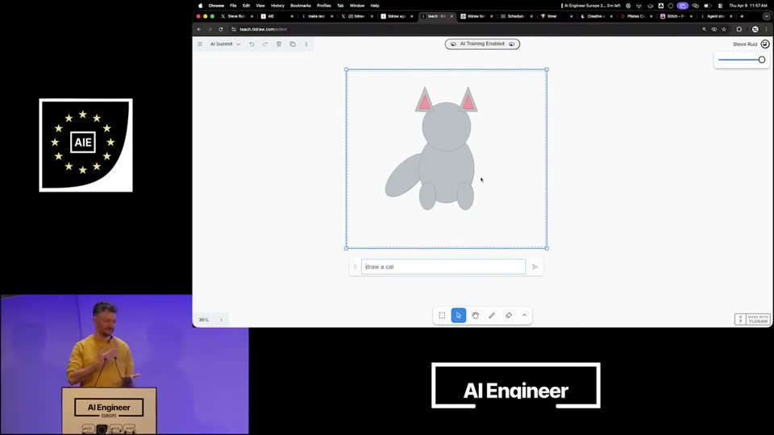Switch to the Agent tab
Image resolution: width=774 pixels, height=435 pixels.
[716, 16]
